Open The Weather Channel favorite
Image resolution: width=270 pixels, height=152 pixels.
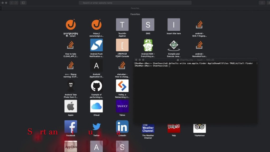[x=148, y=129]
